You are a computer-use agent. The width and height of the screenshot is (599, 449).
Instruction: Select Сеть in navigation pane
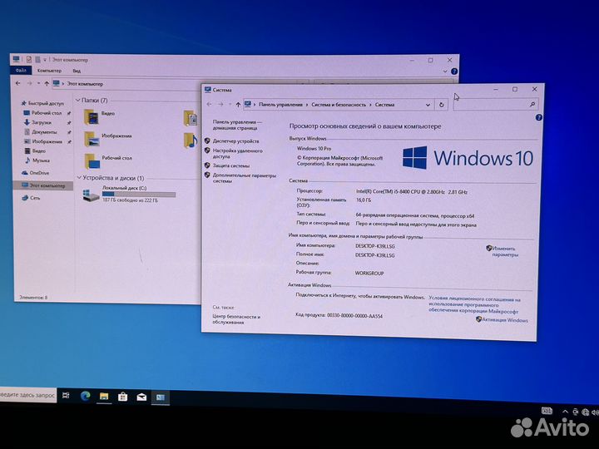pyautogui.click(x=35, y=198)
